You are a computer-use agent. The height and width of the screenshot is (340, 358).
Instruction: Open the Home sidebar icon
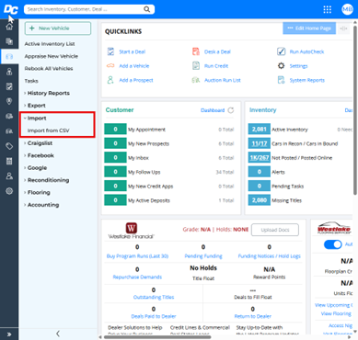tap(9, 27)
